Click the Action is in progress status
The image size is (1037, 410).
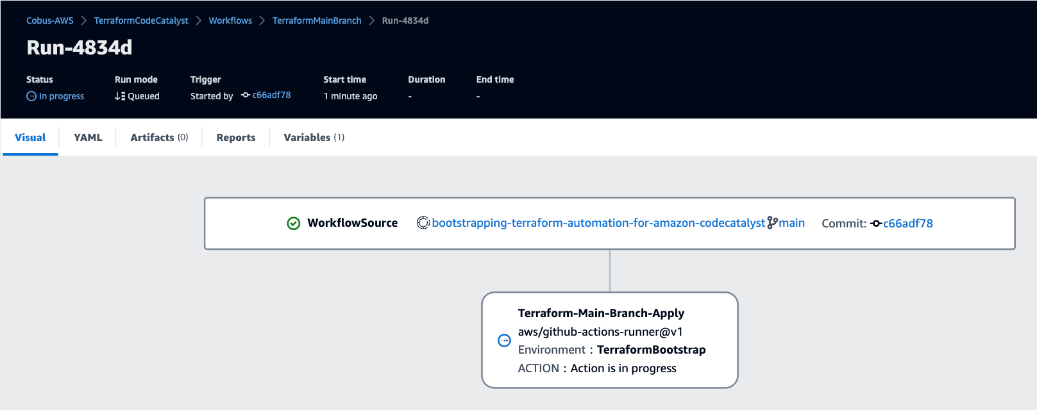(x=623, y=368)
